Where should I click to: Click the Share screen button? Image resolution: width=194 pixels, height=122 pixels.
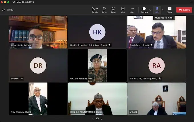(x=170, y=10)
